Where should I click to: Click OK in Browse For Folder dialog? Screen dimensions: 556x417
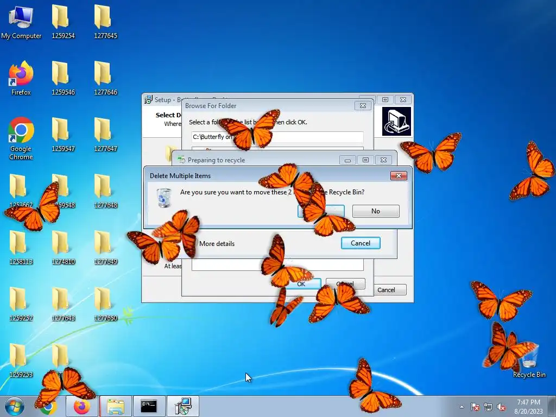301,283
